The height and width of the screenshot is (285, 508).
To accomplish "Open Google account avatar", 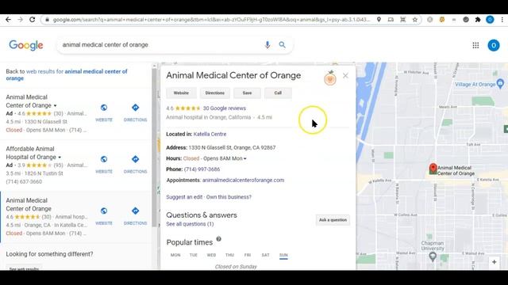I will pyautogui.click(x=494, y=45).
